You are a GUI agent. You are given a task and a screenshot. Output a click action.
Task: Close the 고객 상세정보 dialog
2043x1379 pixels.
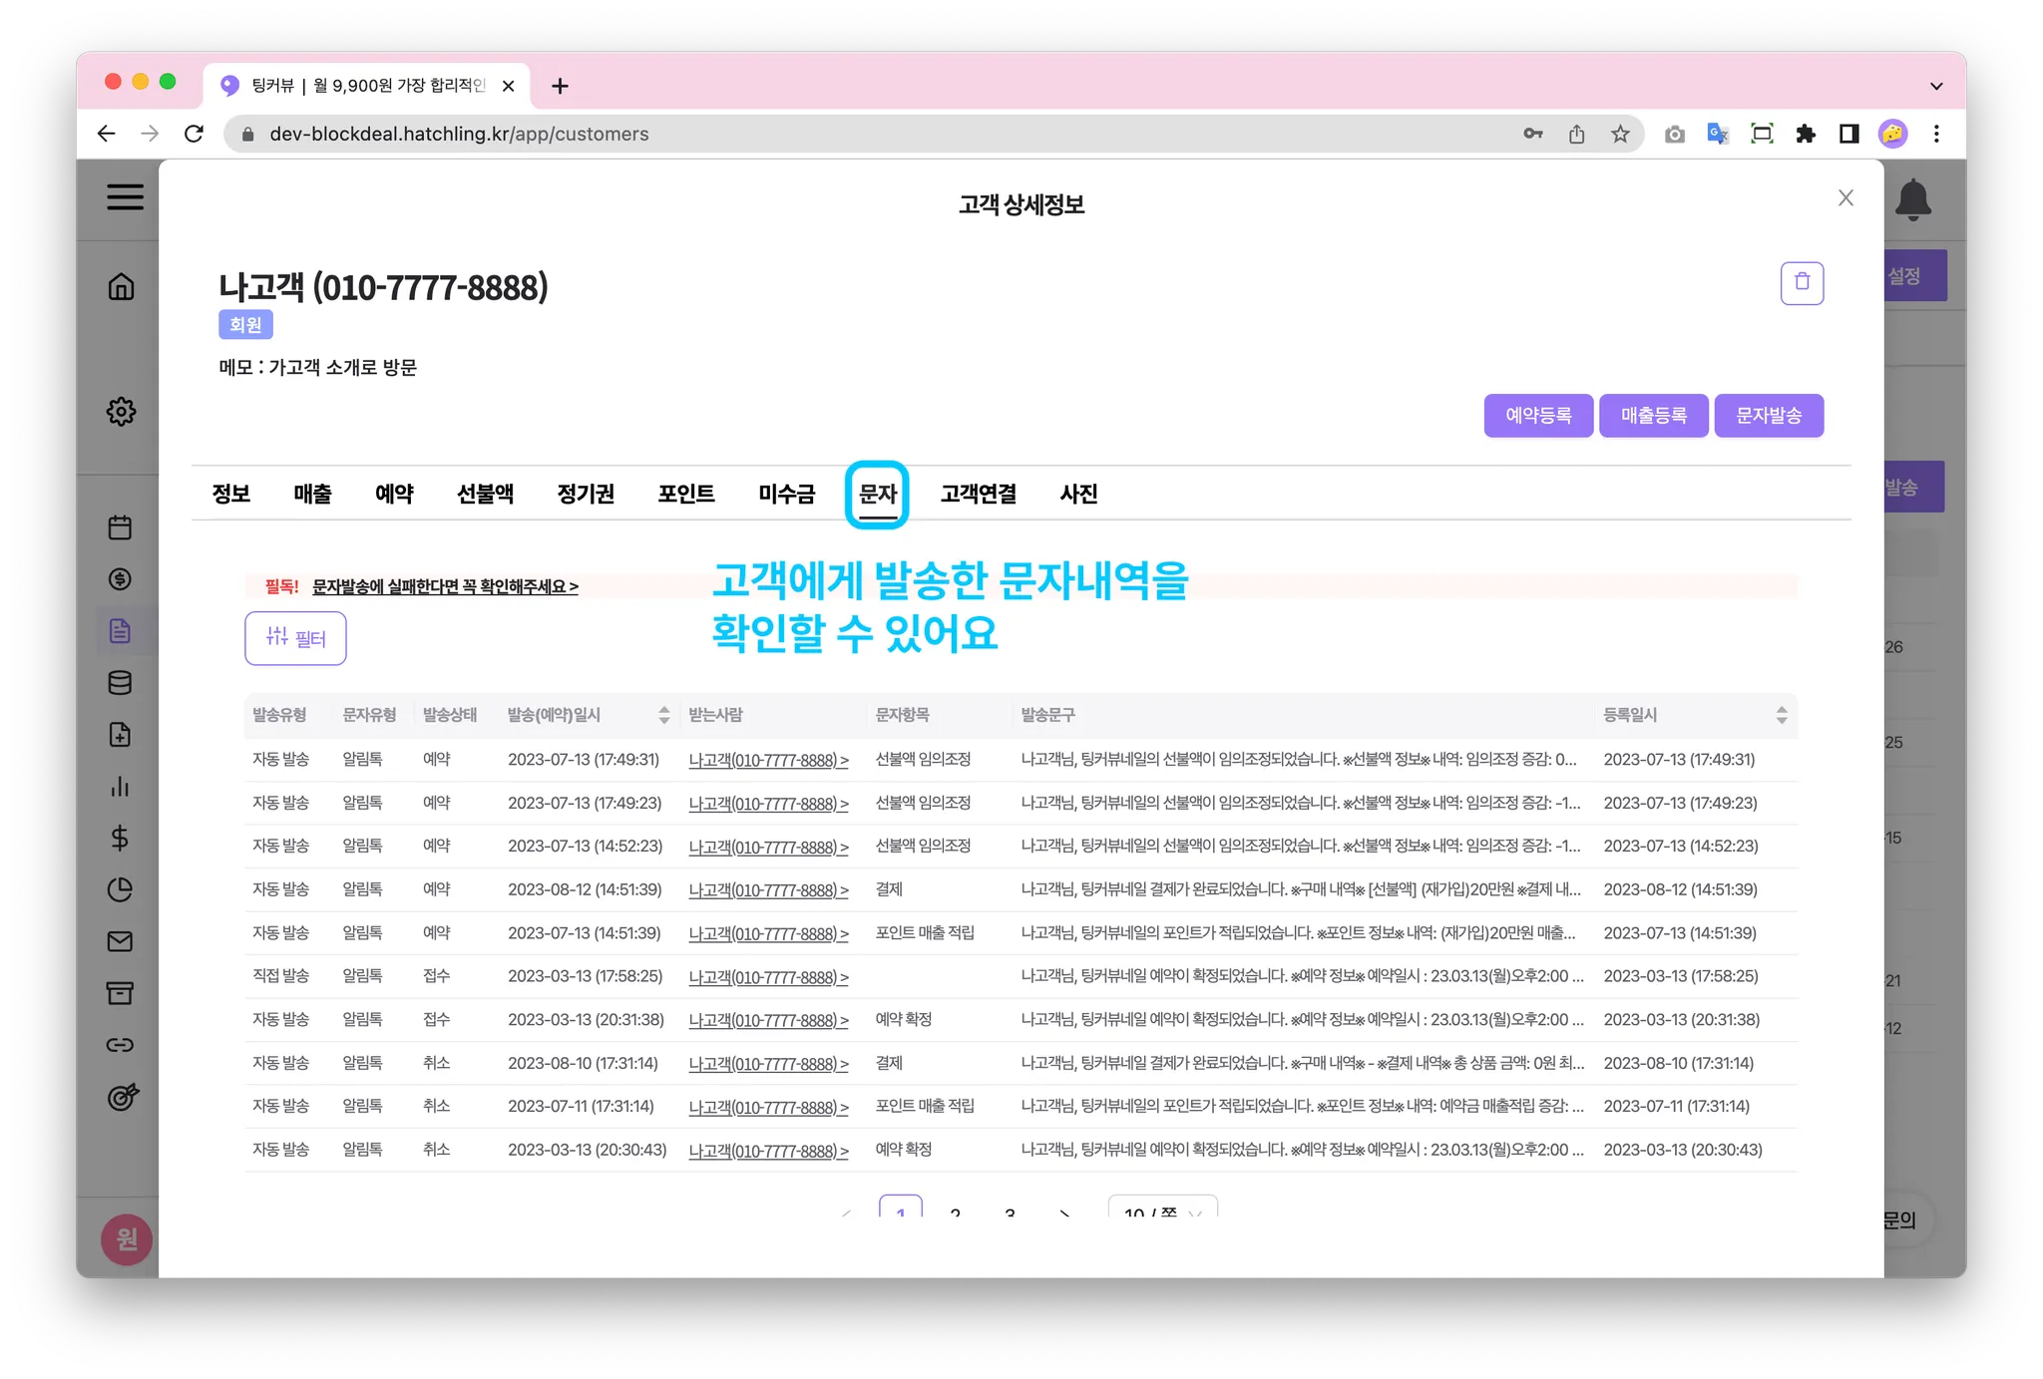click(1845, 198)
